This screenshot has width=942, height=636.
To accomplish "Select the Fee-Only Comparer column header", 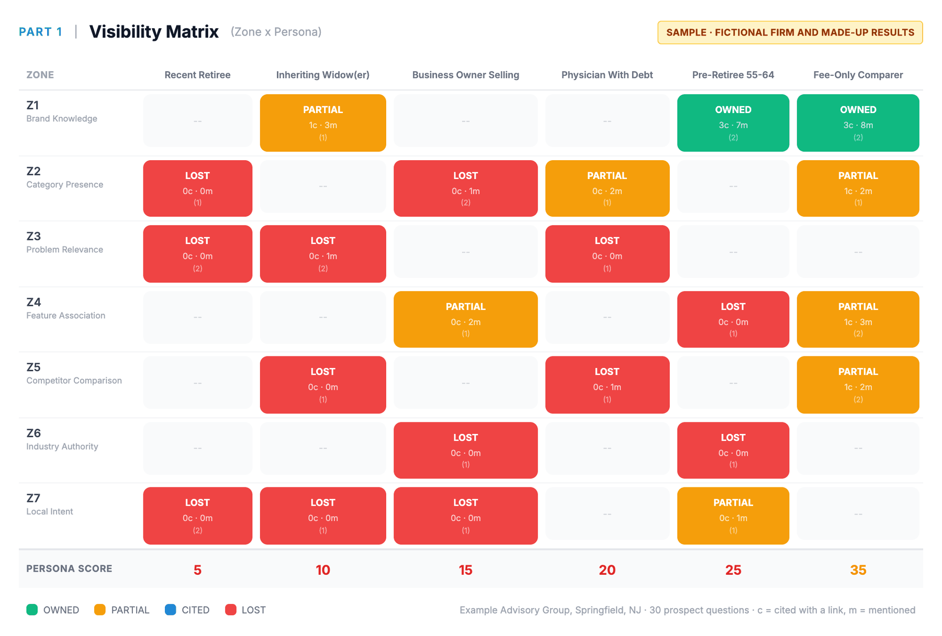I will click(858, 75).
